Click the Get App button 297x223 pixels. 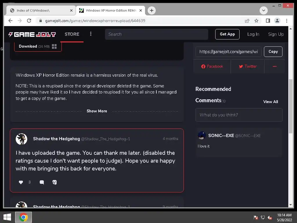227,34
